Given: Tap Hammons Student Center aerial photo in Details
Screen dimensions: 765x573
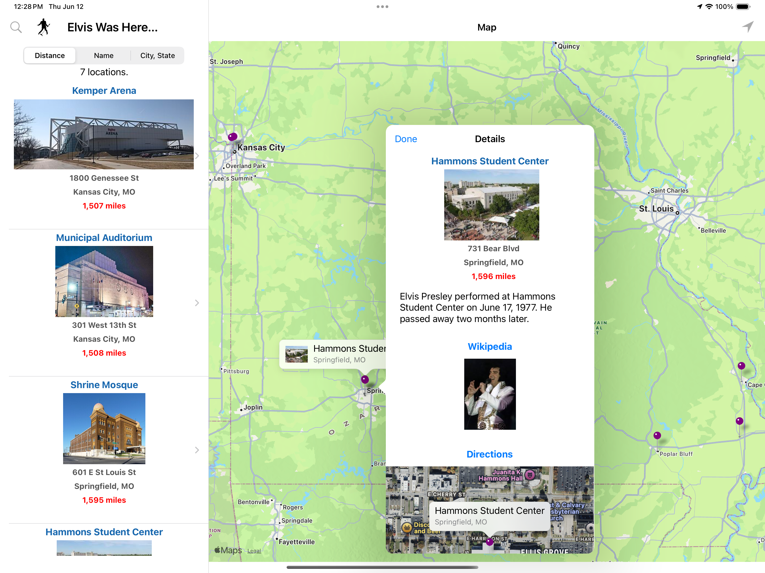Looking at the screenshot, I should coord(491,205).
